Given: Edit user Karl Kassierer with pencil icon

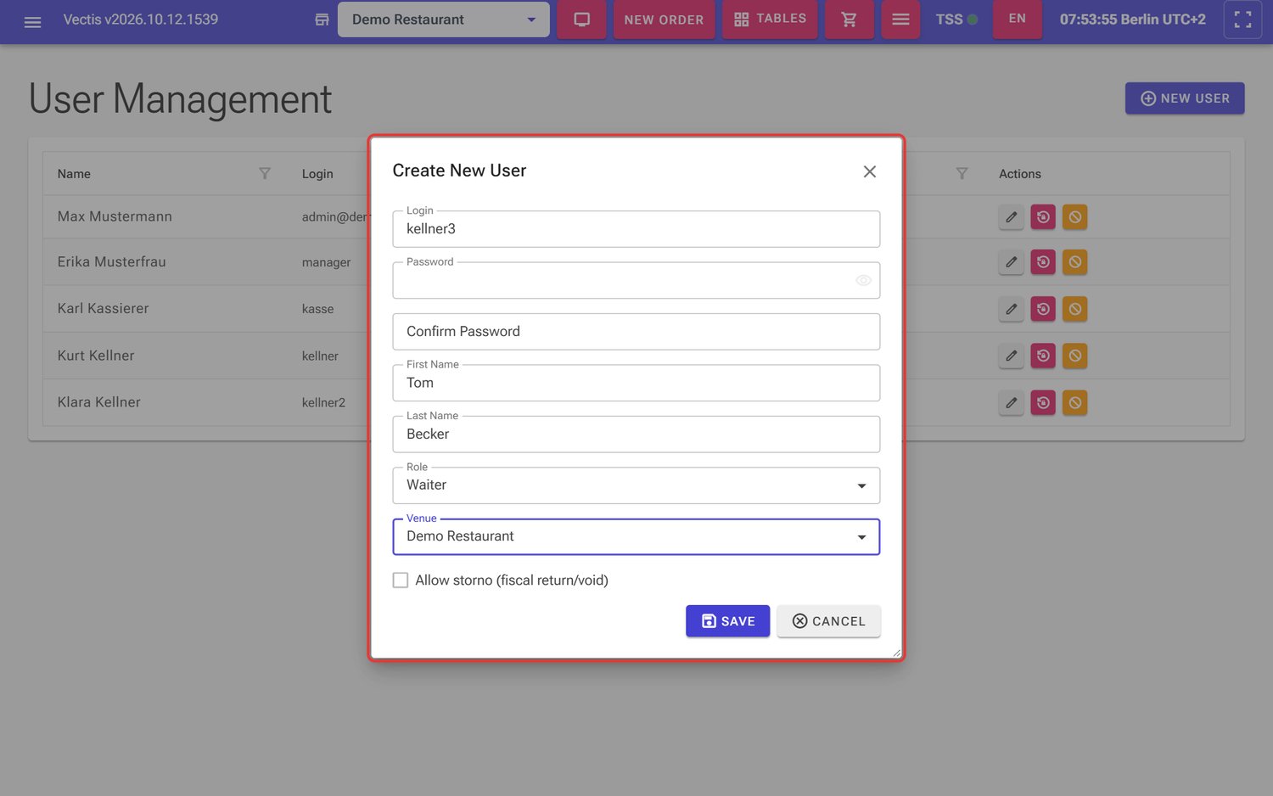Looking at the screenshot, I should (x=1011, y=309).
